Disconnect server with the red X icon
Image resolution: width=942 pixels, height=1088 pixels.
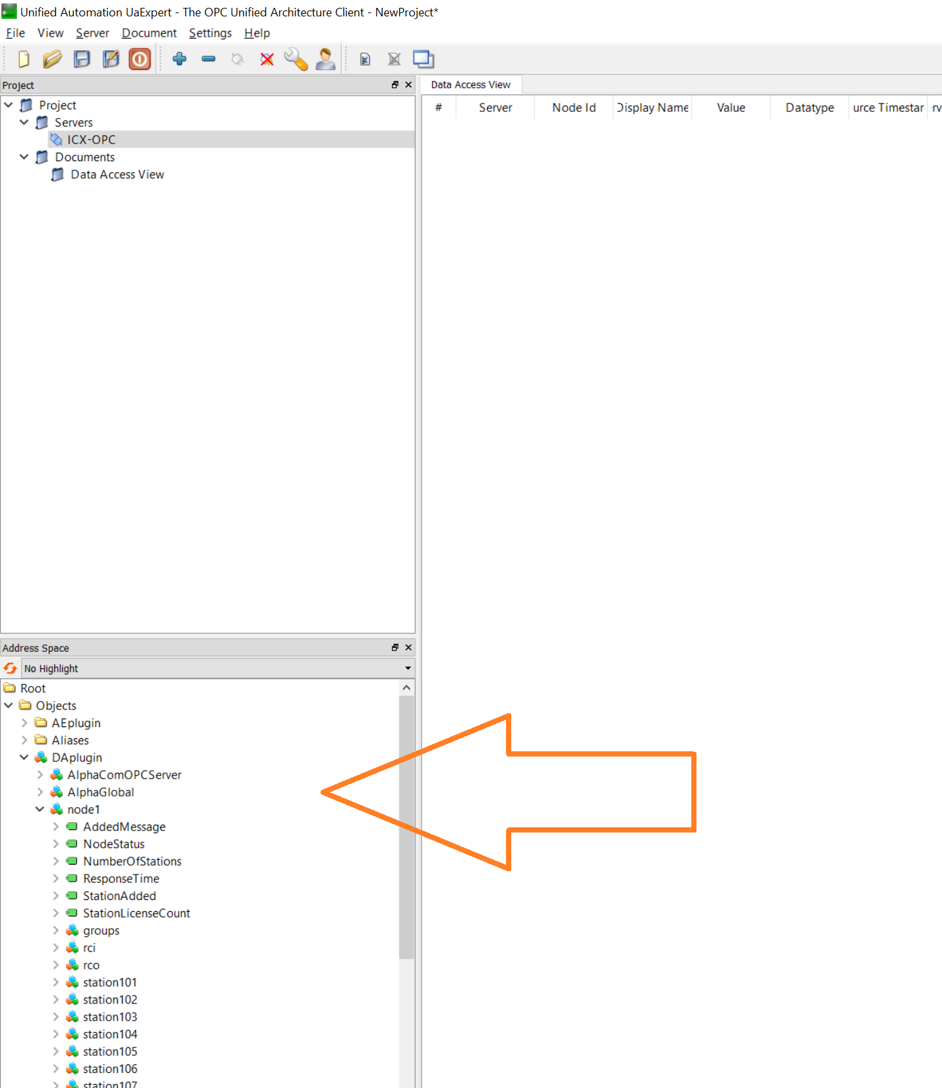pos(267,60)
